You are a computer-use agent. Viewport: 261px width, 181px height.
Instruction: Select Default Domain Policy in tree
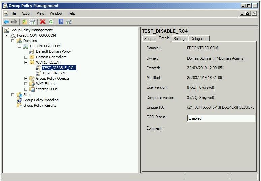point(53,51)
